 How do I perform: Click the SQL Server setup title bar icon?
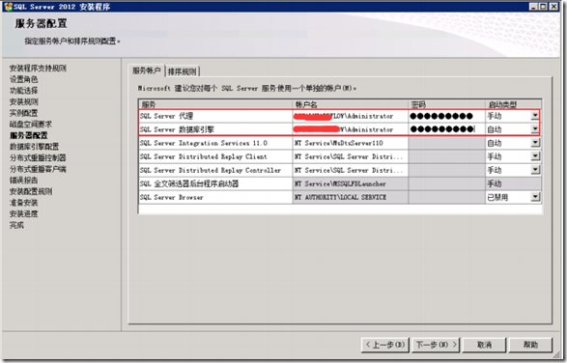point(8,7)
